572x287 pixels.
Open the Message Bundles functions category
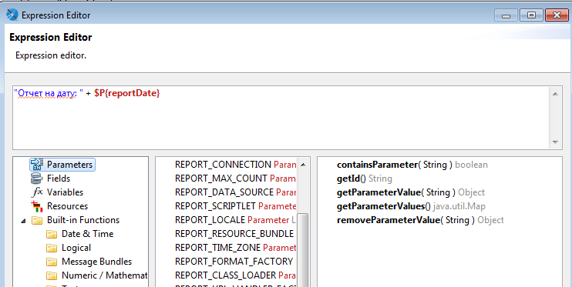click(96, 262)
